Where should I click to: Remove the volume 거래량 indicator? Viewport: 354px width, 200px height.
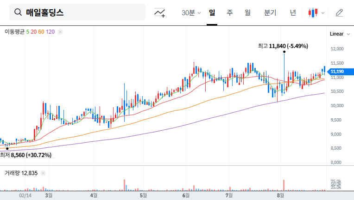pos(43,173)
